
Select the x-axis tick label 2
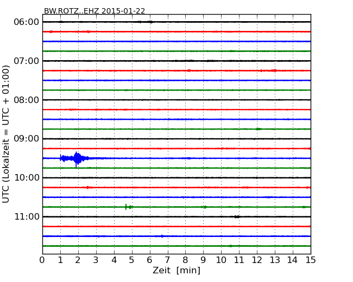click(x=78, y=260)
